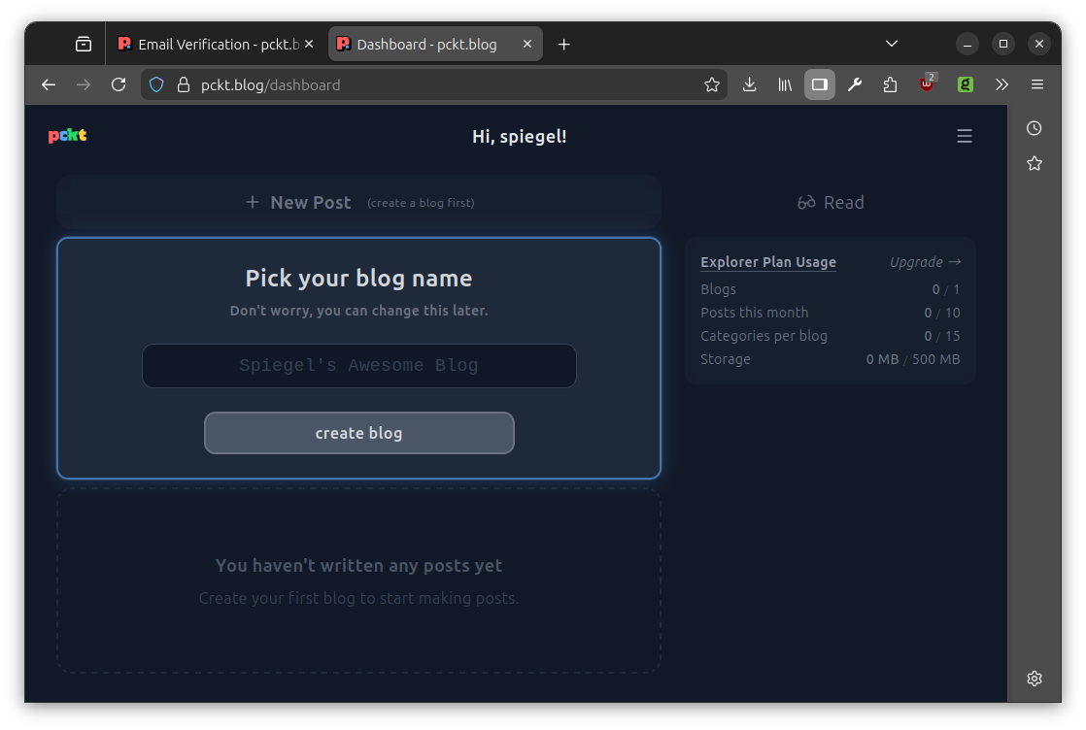This screenshot has width=1086, height=730.
Task: Open the tab list chevron dropdown
Action: [891, 44]
